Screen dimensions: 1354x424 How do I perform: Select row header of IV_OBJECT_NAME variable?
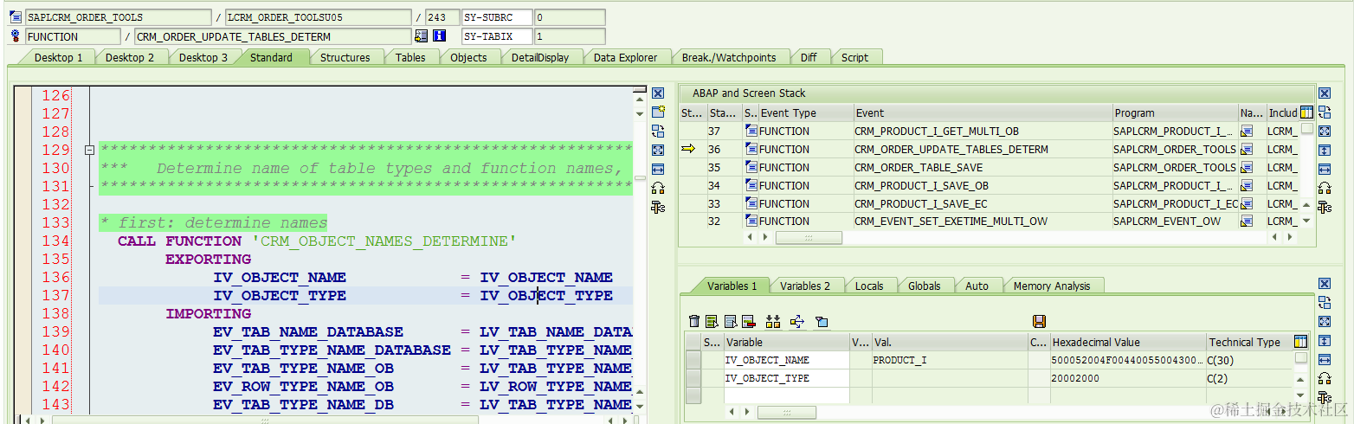(x=693, y=360)
